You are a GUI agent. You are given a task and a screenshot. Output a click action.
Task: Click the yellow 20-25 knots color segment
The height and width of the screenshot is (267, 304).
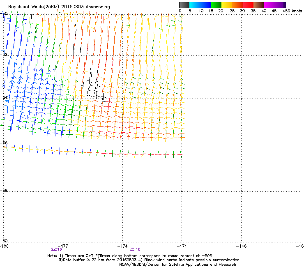point(227,5)
